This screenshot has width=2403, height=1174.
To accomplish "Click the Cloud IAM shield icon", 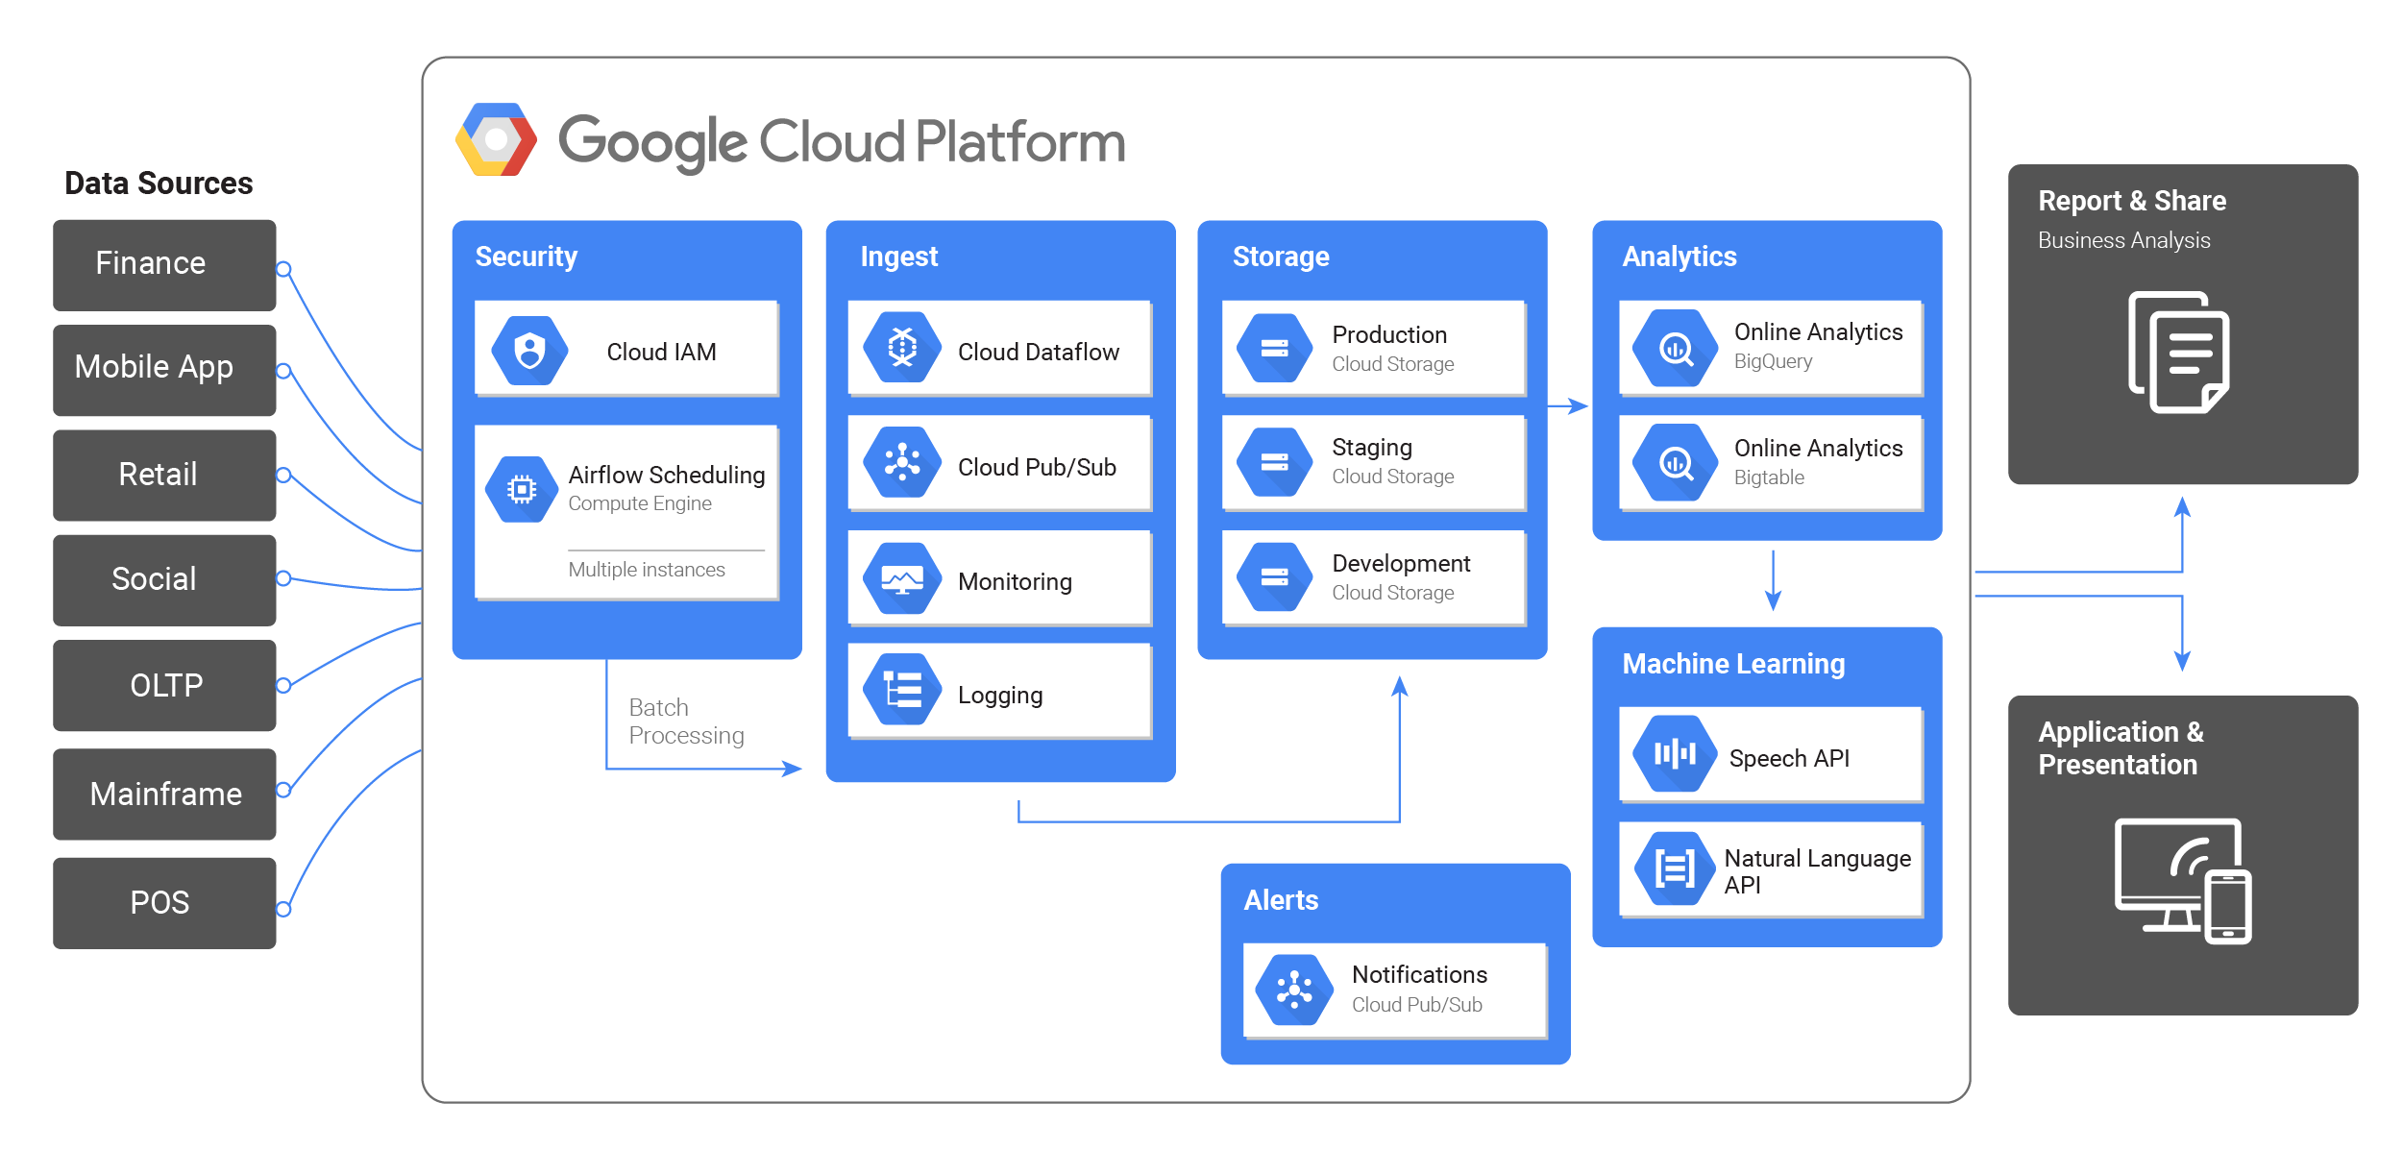I will [529, 351].
